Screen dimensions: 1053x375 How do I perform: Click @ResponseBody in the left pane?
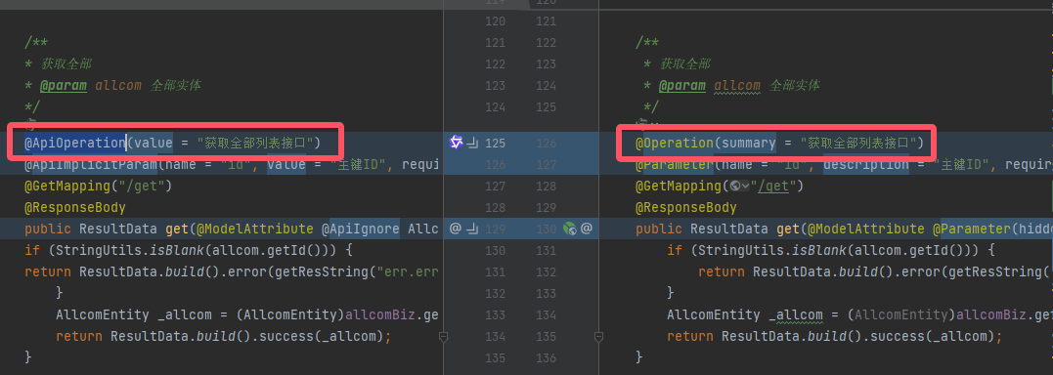[x=75, y=207]
